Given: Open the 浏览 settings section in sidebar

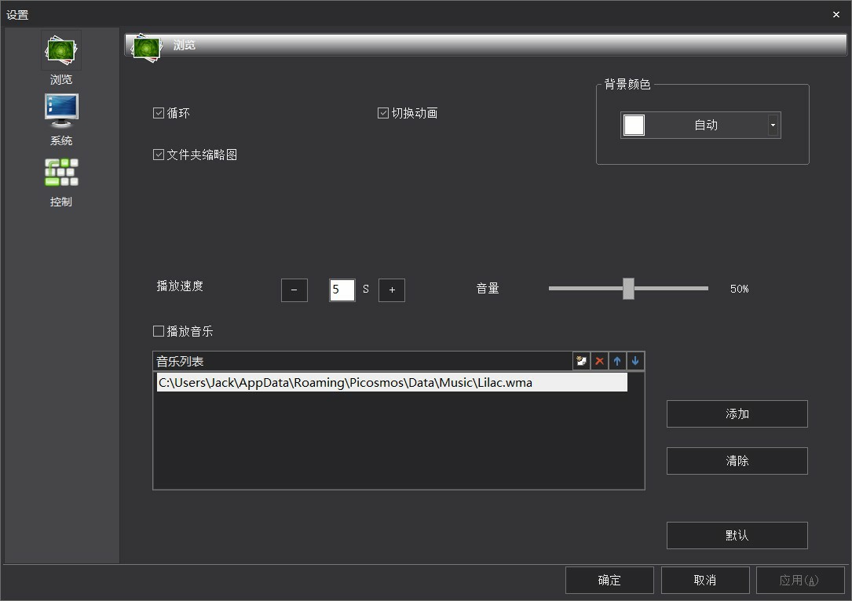Looking at the screenshot, I should pos(61,59).
